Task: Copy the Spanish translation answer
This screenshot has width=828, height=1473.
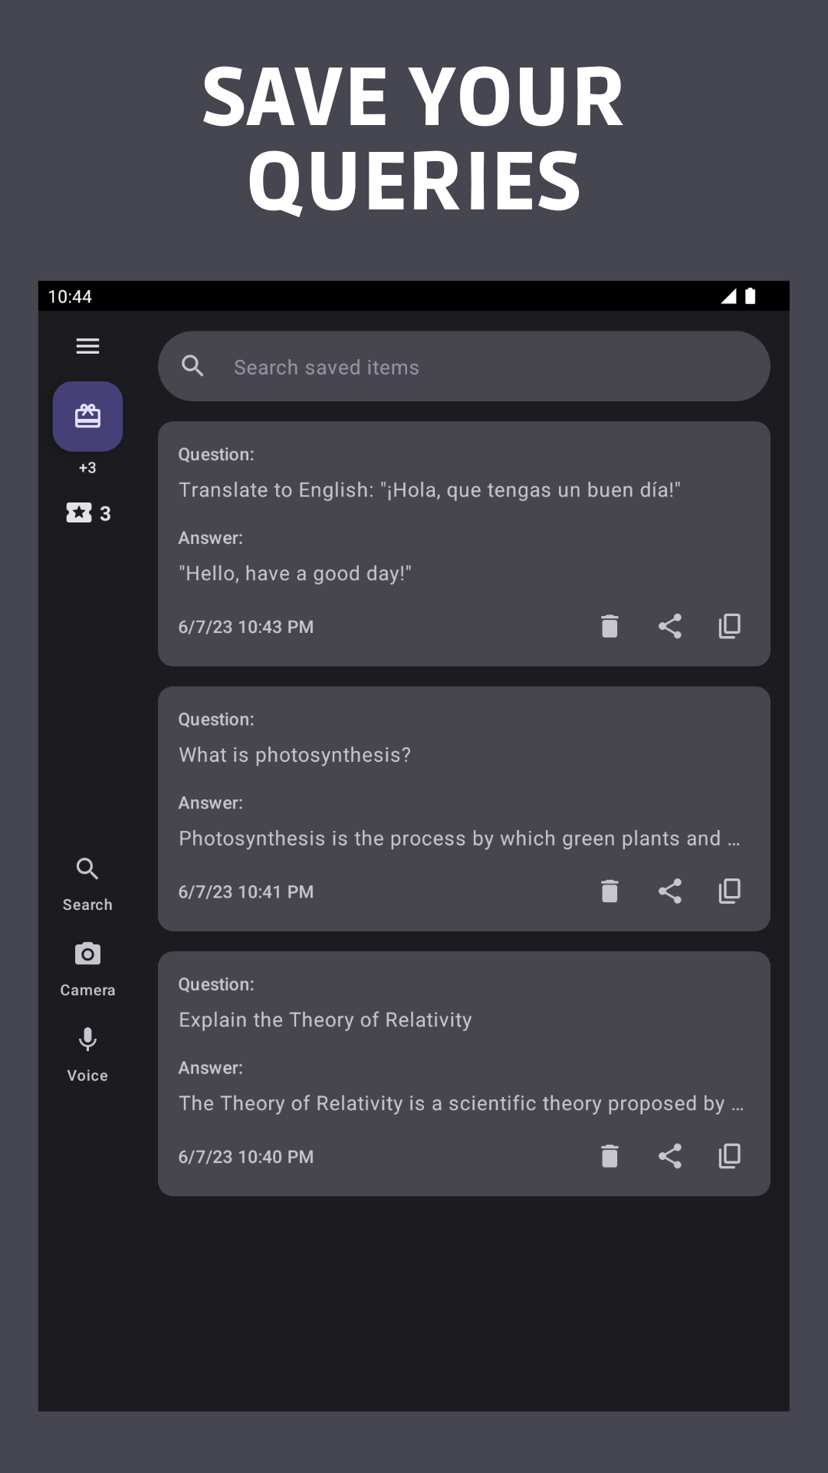Action: (x=729, y=626)
